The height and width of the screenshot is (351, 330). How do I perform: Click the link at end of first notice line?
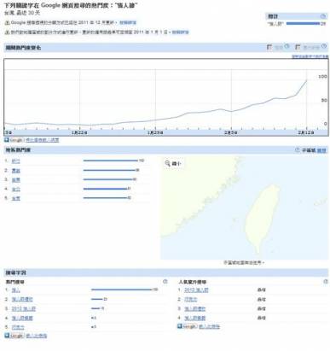point(128,22)
